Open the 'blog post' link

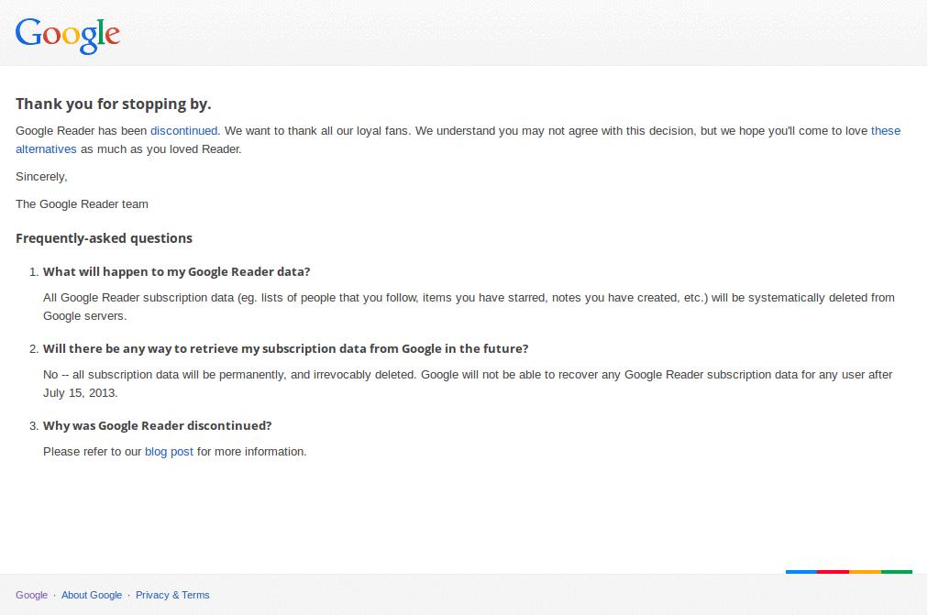click(169, 452)
